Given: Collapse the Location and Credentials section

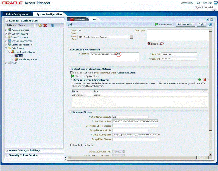Looking at the screenshot, I should click(70, 49).
